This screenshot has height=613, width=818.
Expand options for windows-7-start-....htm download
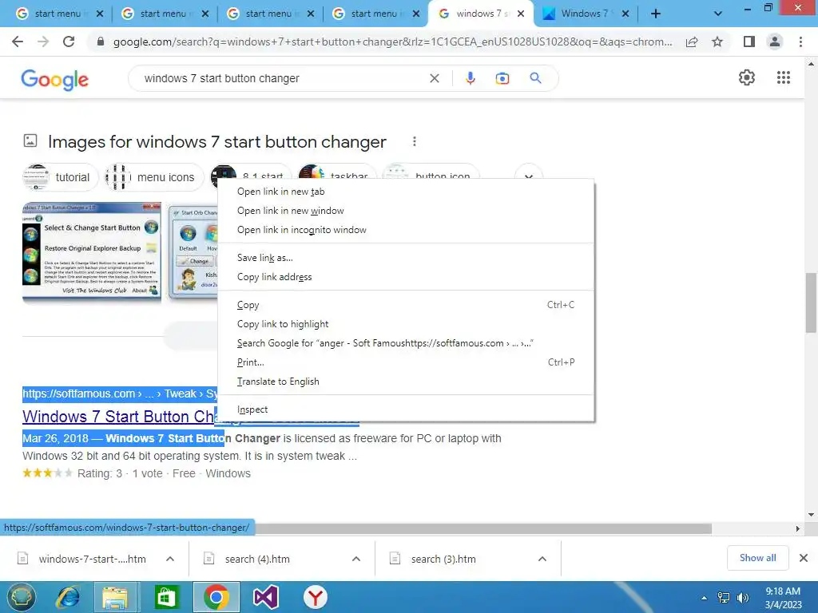(170, 559)
